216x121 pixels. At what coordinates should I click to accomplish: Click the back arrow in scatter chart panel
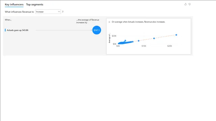[109, 22]
